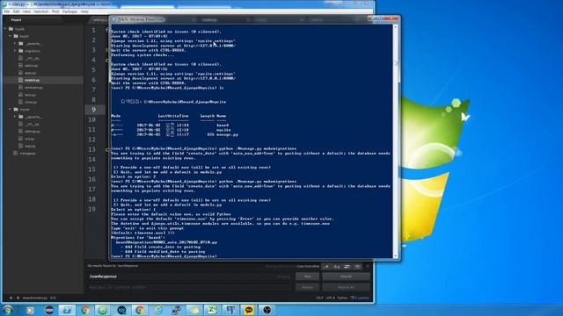Toggle regex option in Atom find panel
This screenshot has width=563, height=316.
click(326, 267)
